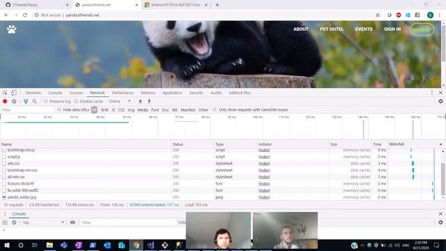
Task: Click the import HAR upload arrow
Action: click(x=140, y=101)
